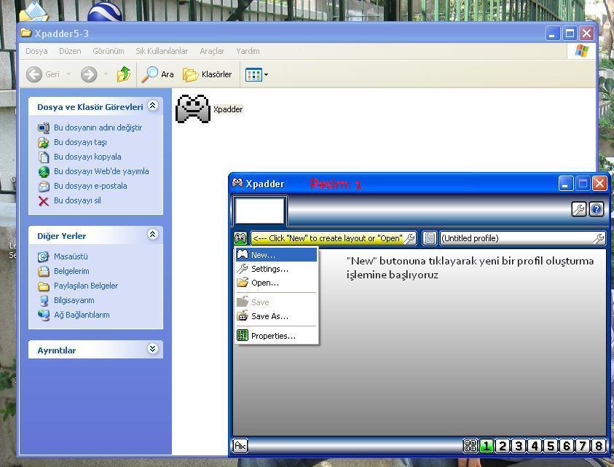The height and width of the screenshot is (467, 614).
Task: Click Ara search toolbar button
Action: 157,74
